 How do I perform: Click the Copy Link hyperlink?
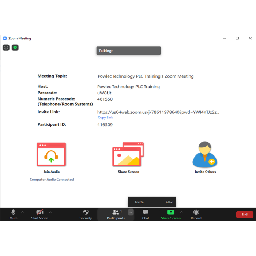[105, 117]
